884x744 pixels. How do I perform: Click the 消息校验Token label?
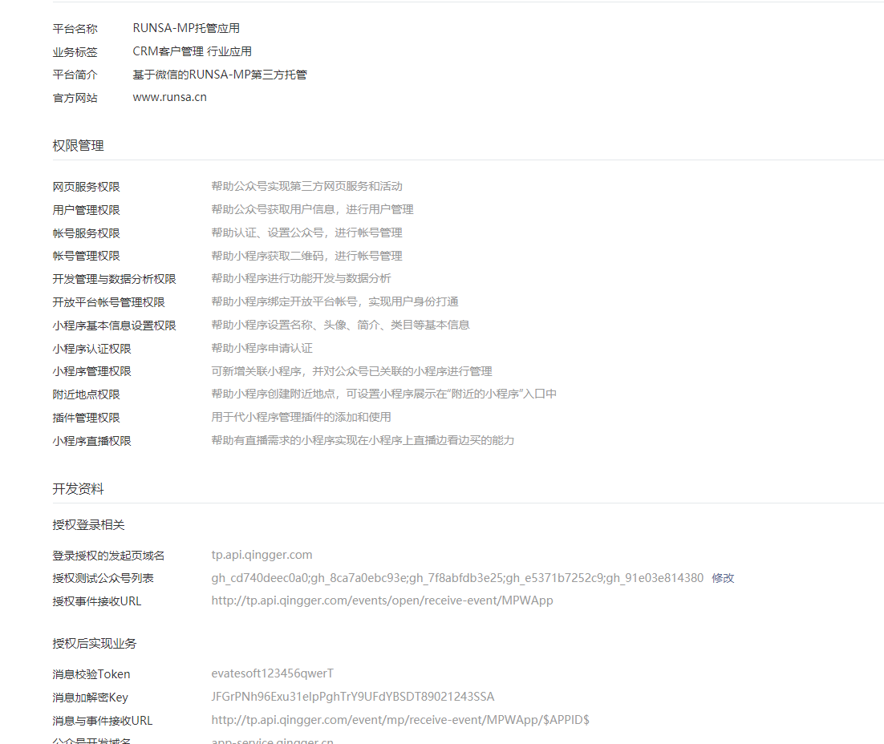pos(91,674)
